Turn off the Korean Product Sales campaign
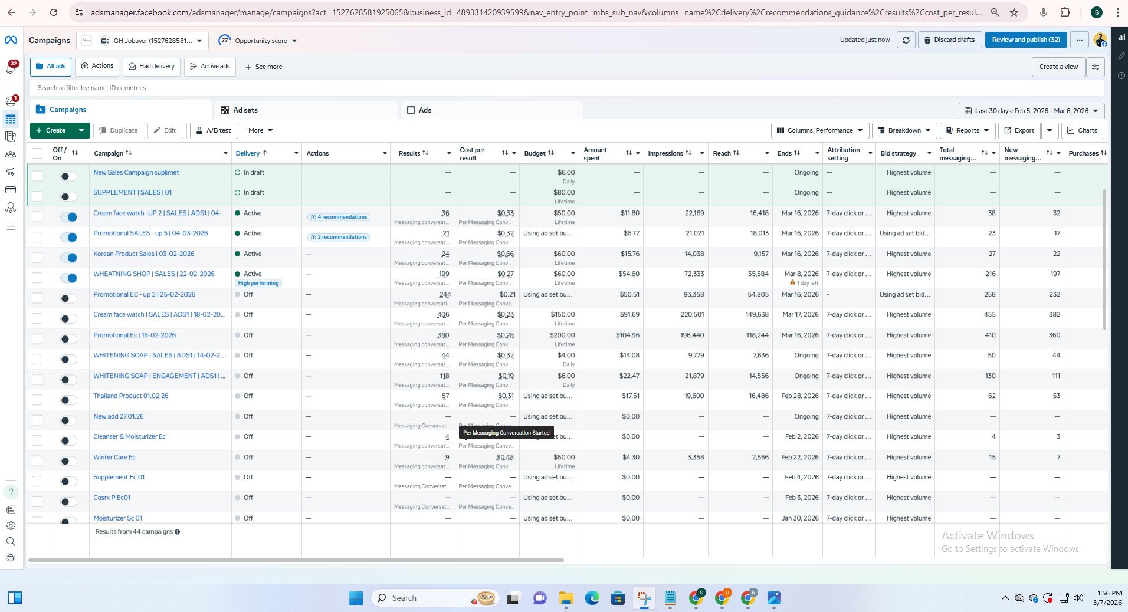This screenshot has height=612, width=1128. pos(69,258)
